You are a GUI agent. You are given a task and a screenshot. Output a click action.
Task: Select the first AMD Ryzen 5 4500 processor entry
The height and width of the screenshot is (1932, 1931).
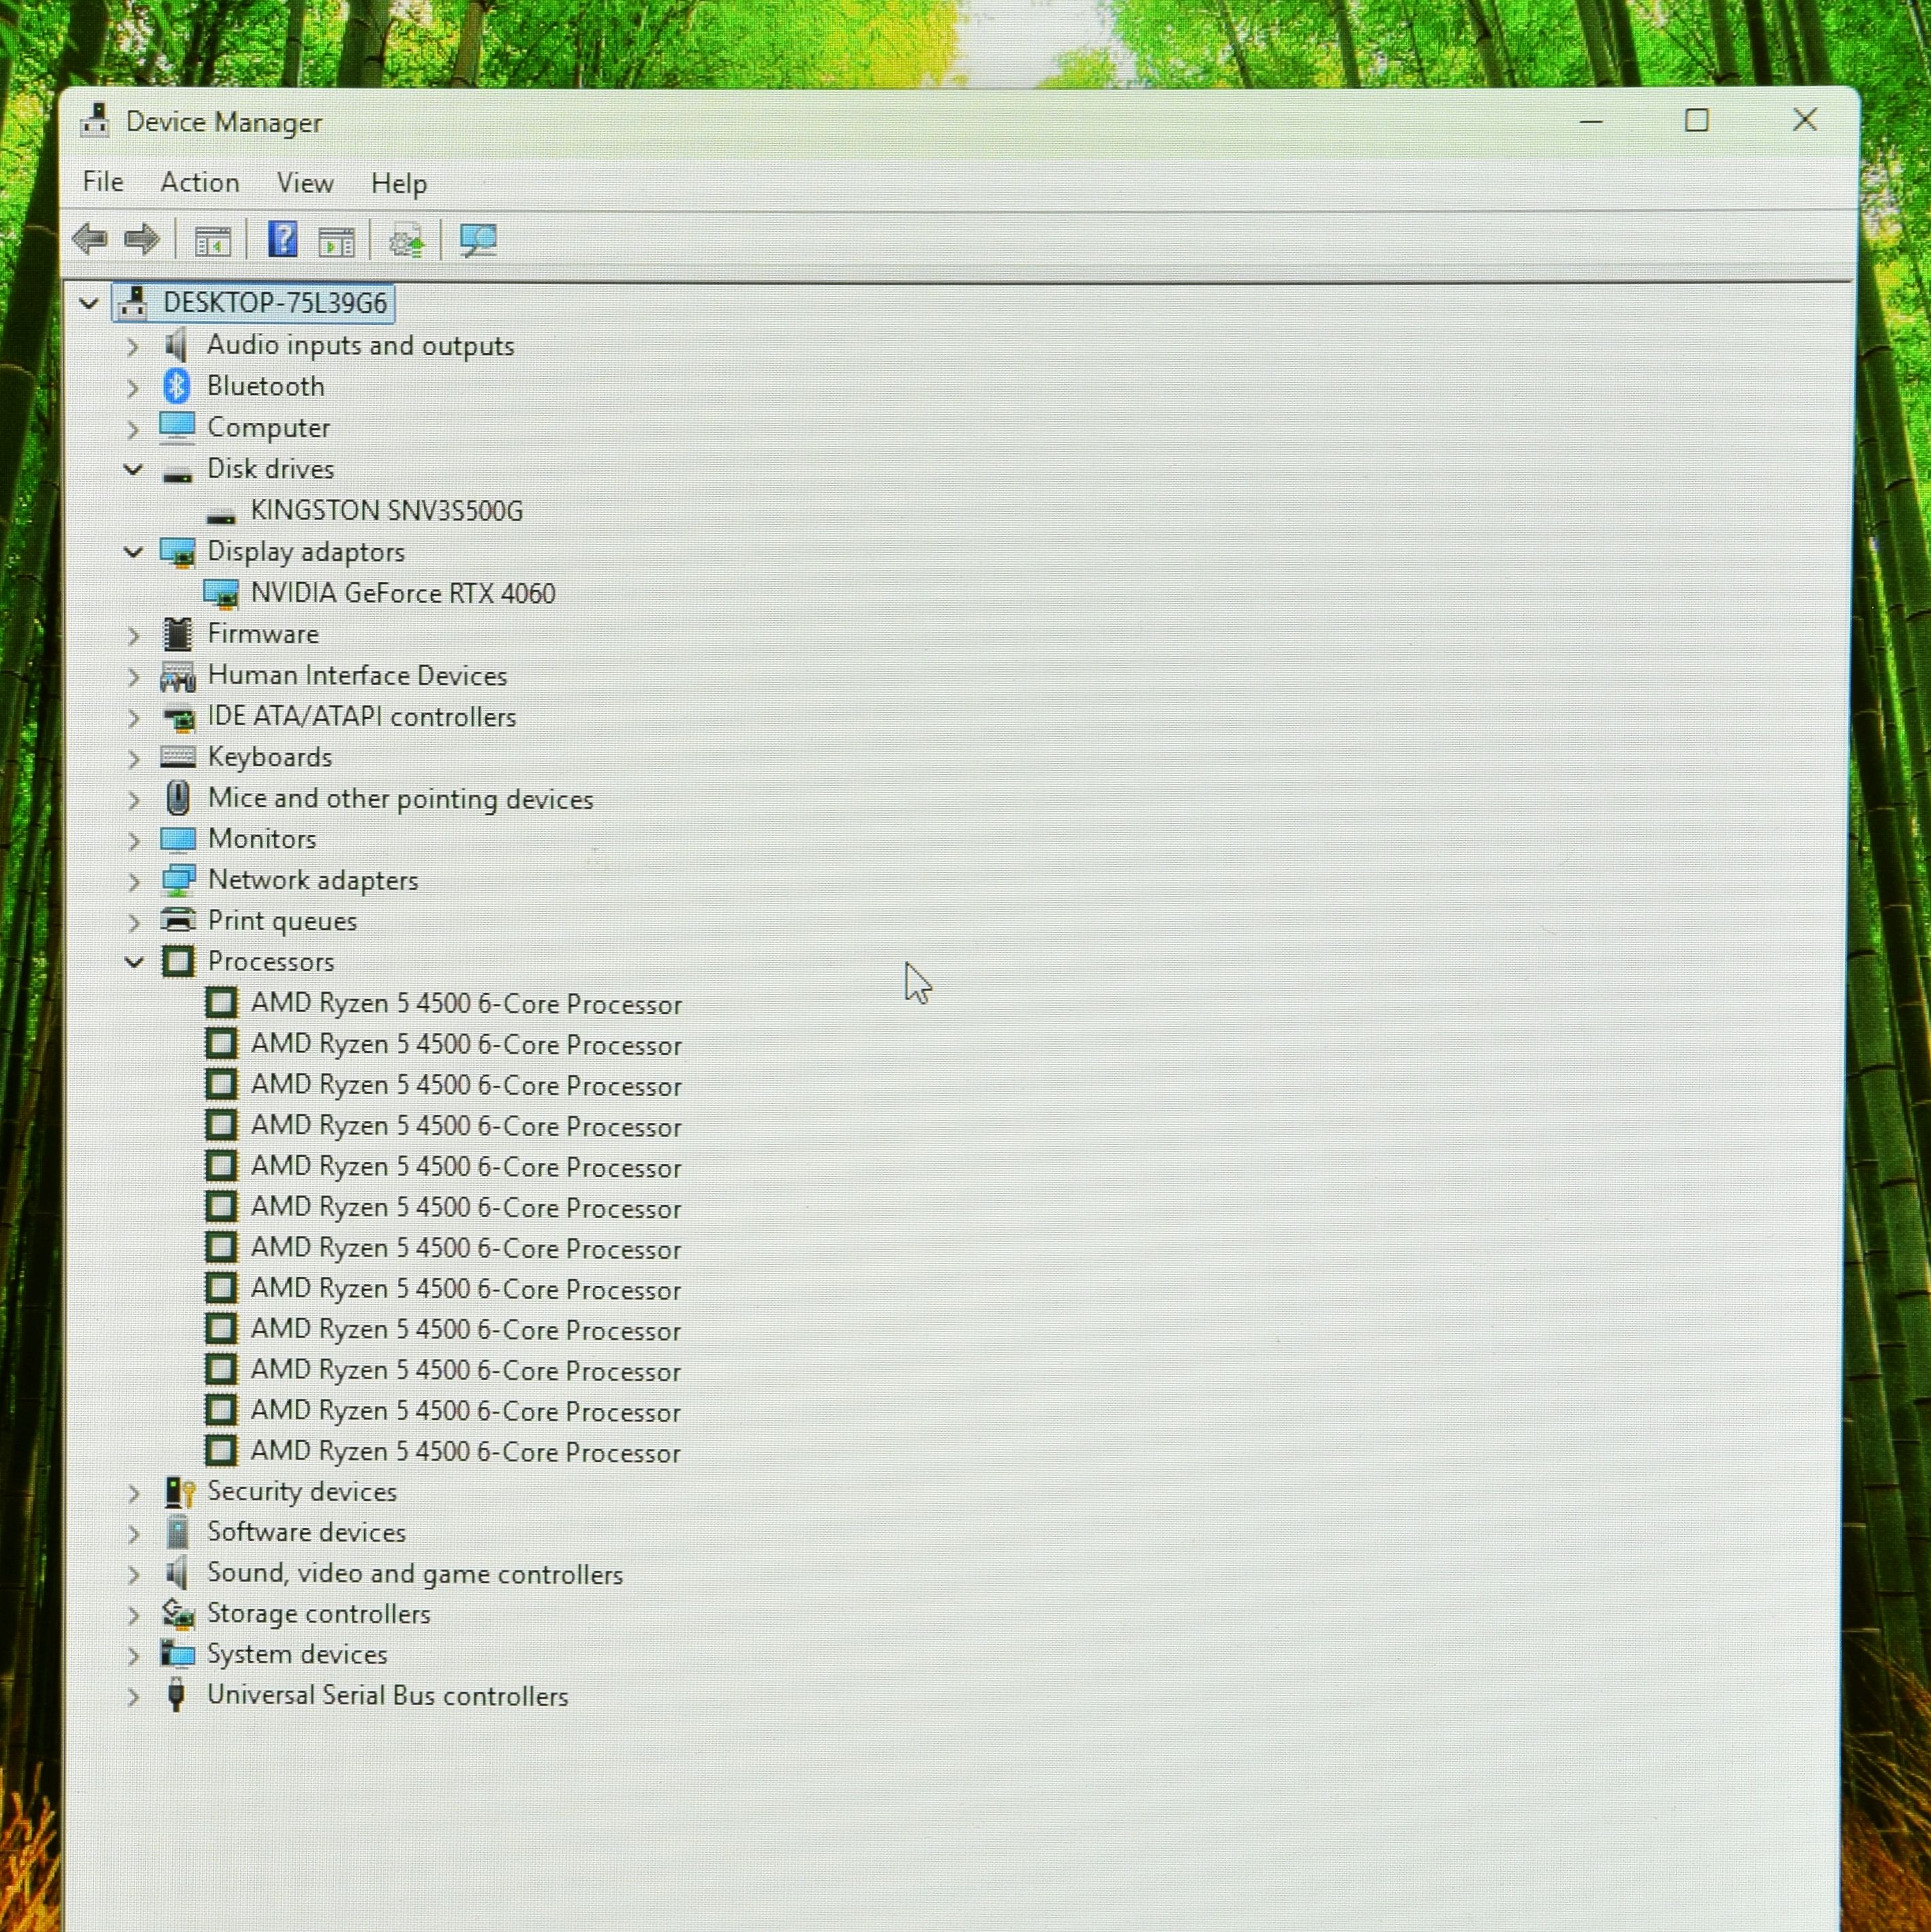466,1004
